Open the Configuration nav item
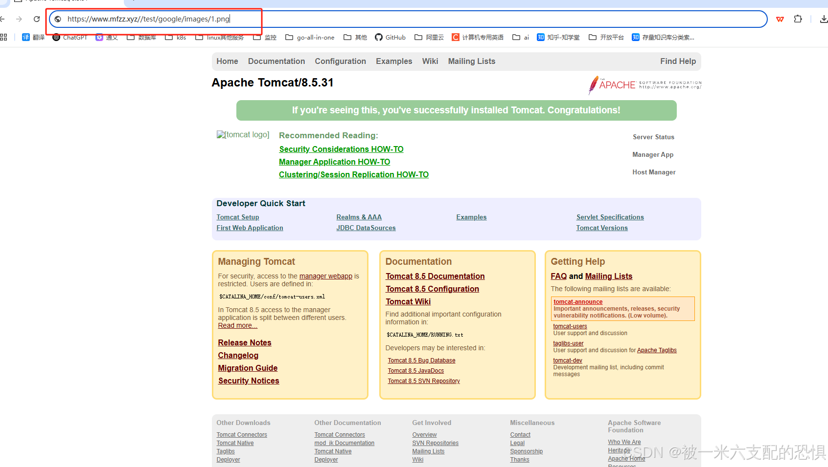This screenshot has height=467, width=828. click(341, 61)
